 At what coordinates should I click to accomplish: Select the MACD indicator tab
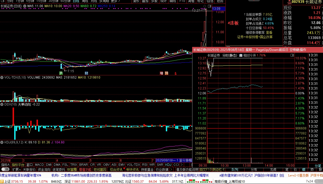pyautogui.click(x=39, y=165)
